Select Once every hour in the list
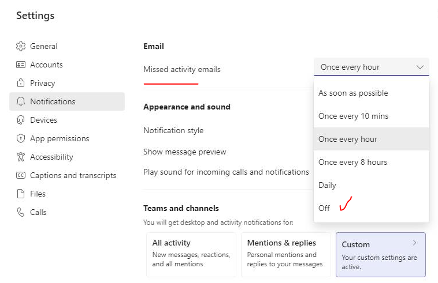 [x=372, y=139]
